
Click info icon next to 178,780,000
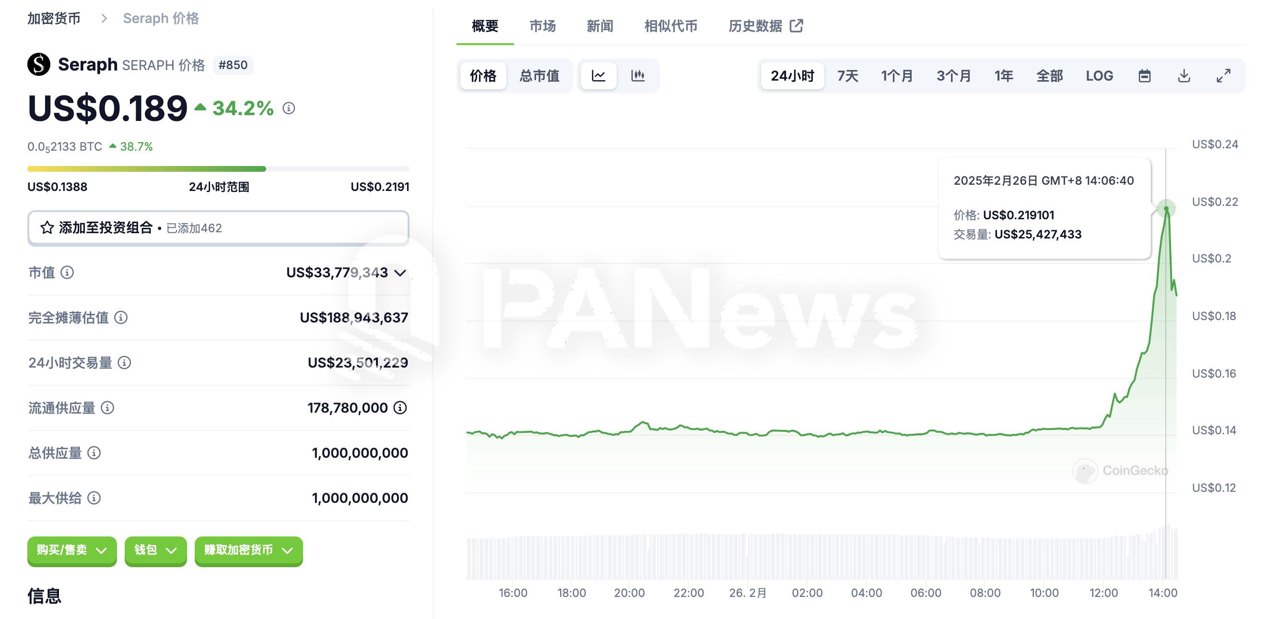point(400,408)
